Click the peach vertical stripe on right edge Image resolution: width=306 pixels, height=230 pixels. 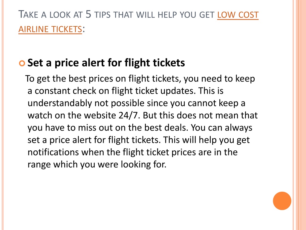pos(301,115)
